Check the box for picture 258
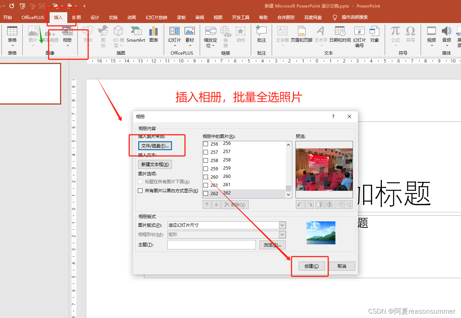 coord(206,160)
